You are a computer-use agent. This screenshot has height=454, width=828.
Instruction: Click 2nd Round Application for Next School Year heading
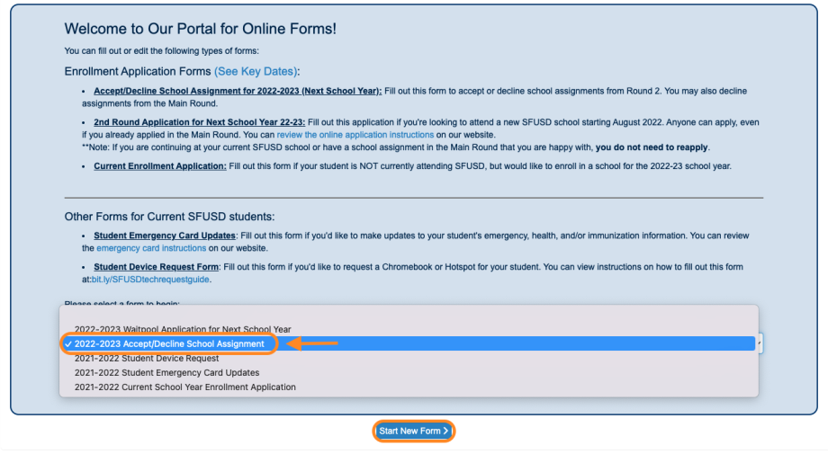[x=199, y=122]
